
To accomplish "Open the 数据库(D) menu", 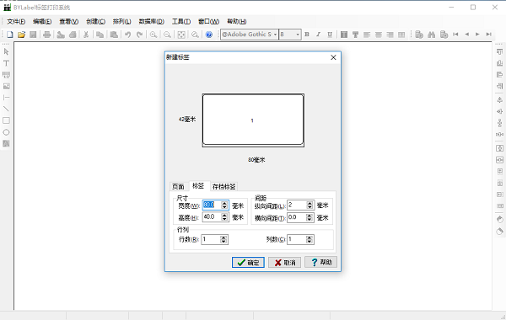I will click(151, 22).
